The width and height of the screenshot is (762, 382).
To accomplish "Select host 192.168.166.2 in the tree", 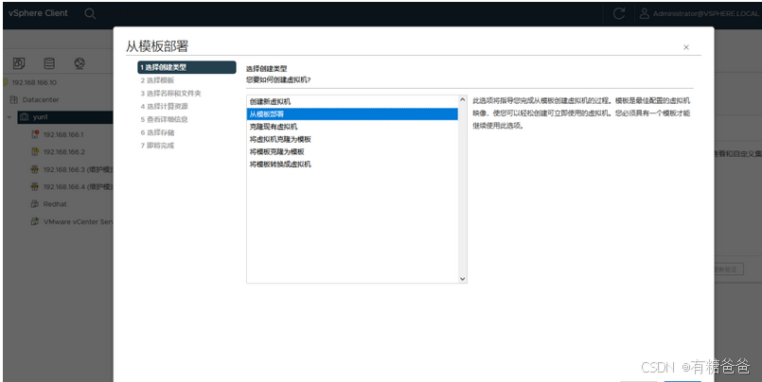I will 63,152.
